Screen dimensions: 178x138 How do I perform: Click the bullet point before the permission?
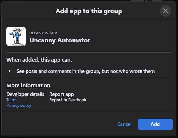click(x=10, y=71)
